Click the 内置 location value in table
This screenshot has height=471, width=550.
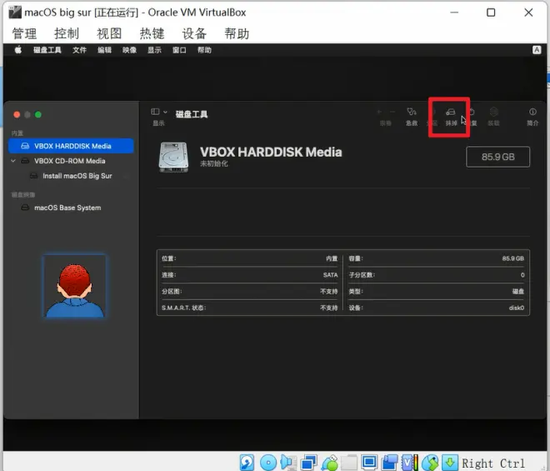tap(332, 258)
